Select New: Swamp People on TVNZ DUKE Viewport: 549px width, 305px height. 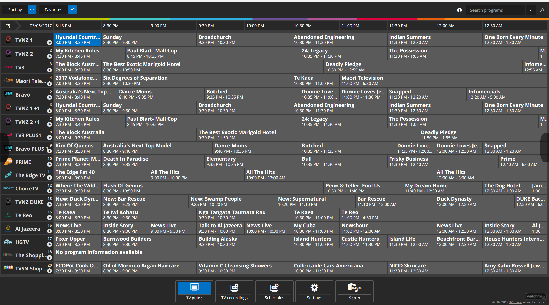232,202
